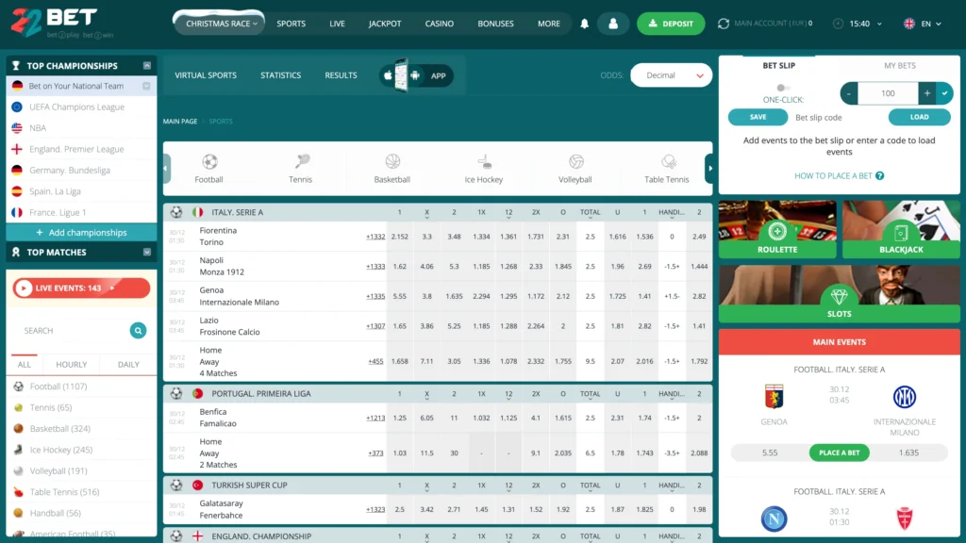Refresh the main account balance icon
This screenshot has height=543, width=966.
click(724, 24)
